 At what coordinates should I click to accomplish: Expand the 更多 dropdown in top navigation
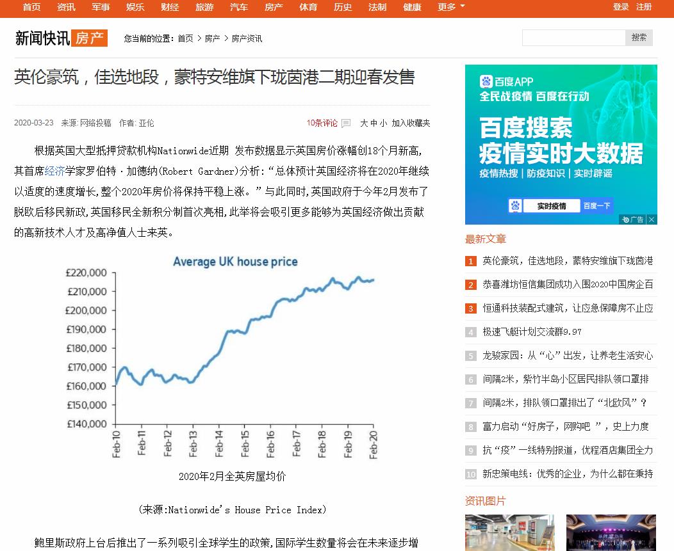tap(451, 7)
